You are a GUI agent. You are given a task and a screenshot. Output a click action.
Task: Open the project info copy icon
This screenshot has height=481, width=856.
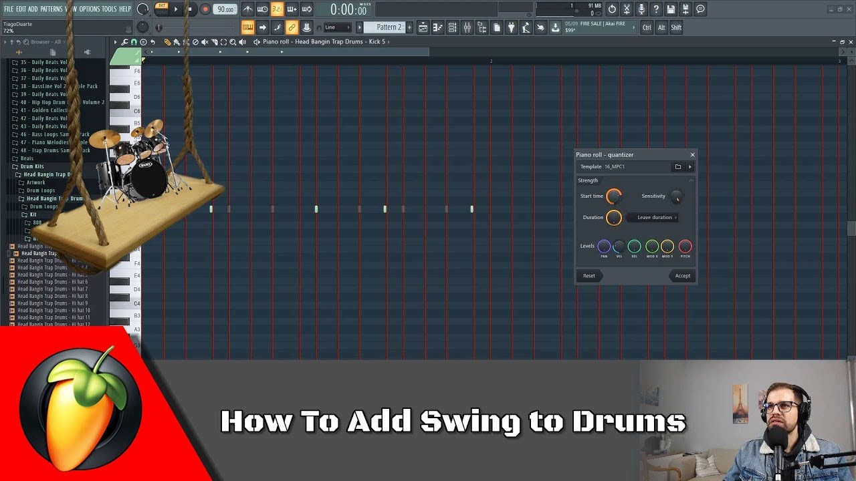point(497,27)
